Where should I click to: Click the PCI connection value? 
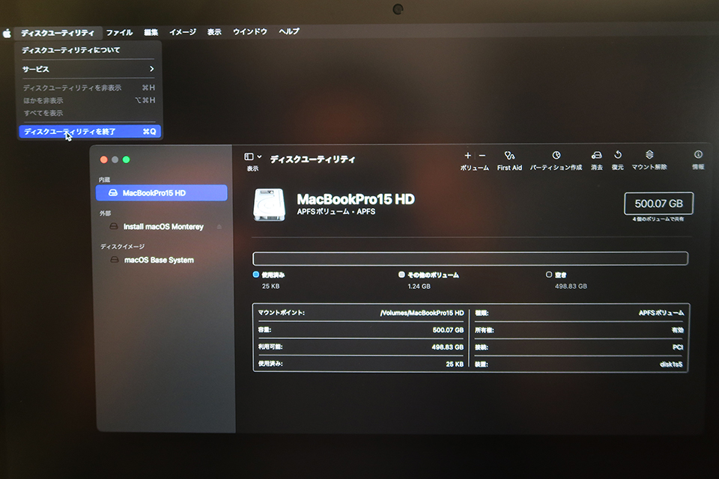678,347
